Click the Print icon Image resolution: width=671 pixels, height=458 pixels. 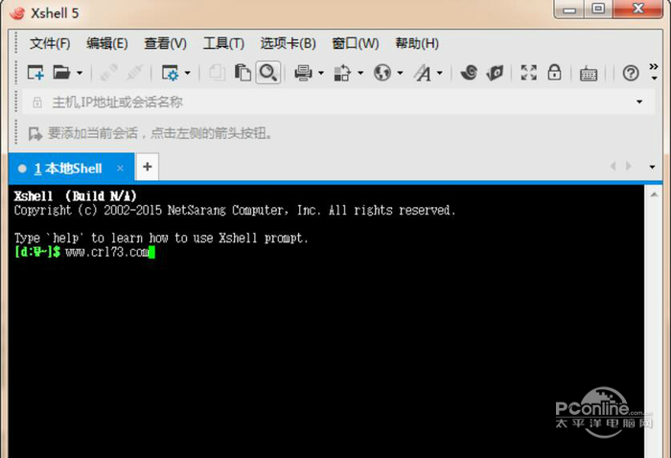pos(303,73)
